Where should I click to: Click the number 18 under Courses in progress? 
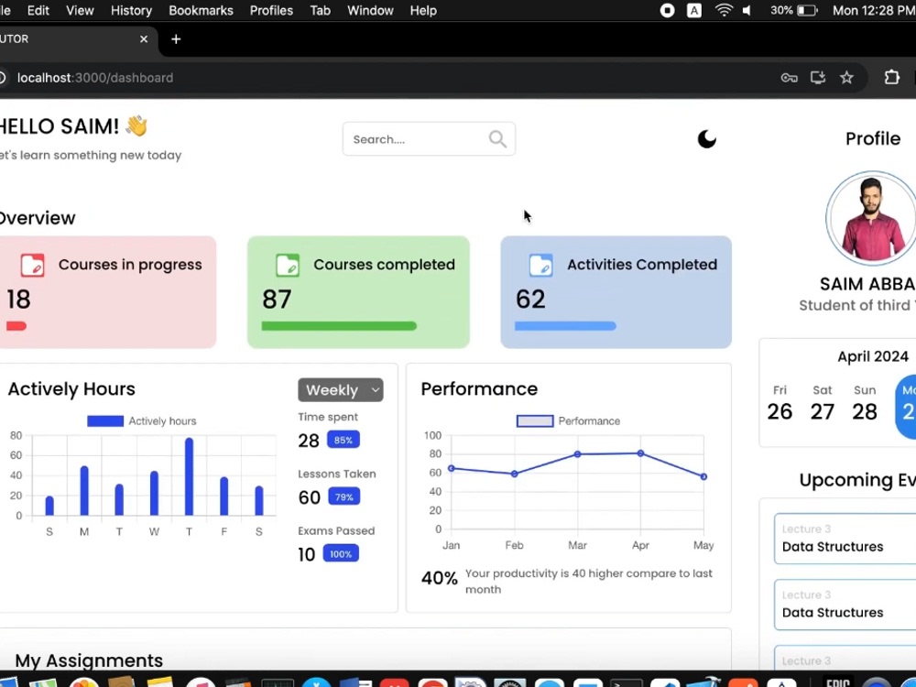pyautogui.click(x=18, y=300)
